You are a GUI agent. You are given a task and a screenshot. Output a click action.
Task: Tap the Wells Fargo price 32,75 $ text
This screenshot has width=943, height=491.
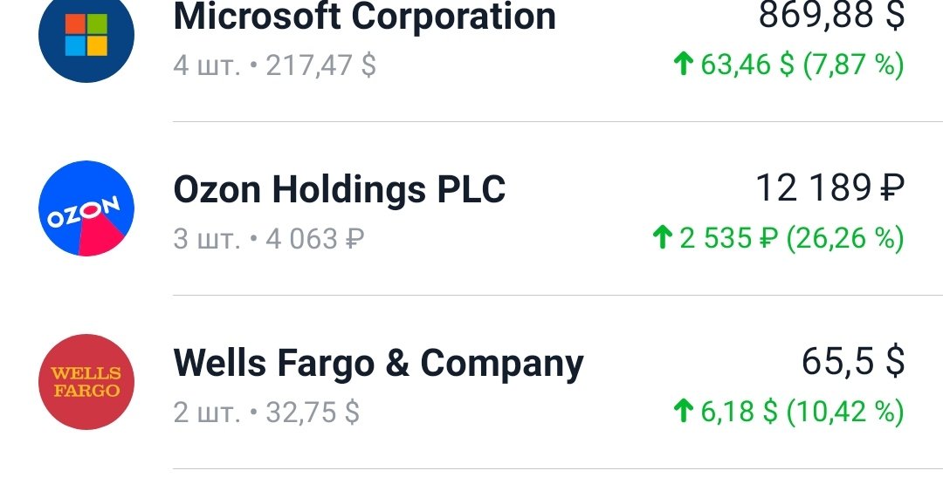(313, 413)
